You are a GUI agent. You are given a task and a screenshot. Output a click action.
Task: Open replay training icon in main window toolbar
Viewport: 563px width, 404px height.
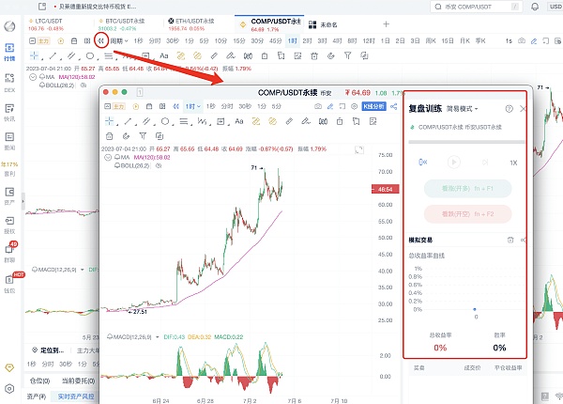click(101, 41)
